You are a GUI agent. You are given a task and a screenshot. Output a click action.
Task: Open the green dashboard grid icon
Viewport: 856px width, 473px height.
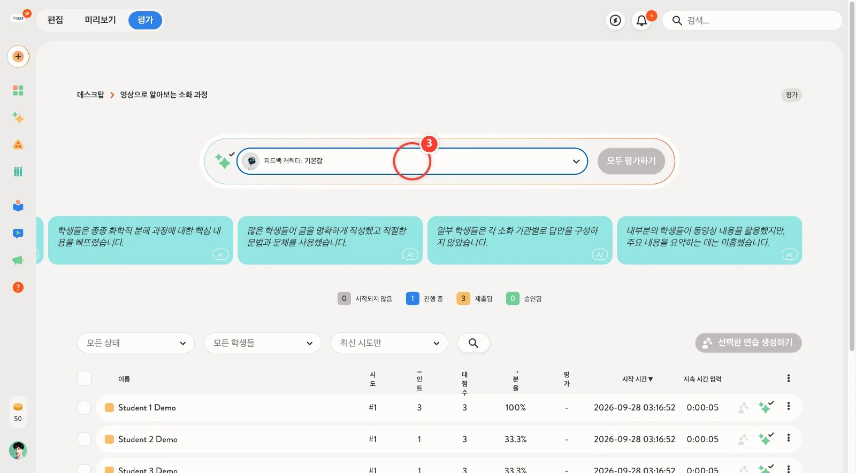coord(18,90)
